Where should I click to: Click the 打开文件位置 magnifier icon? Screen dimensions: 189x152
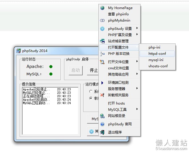pos(102,62)
